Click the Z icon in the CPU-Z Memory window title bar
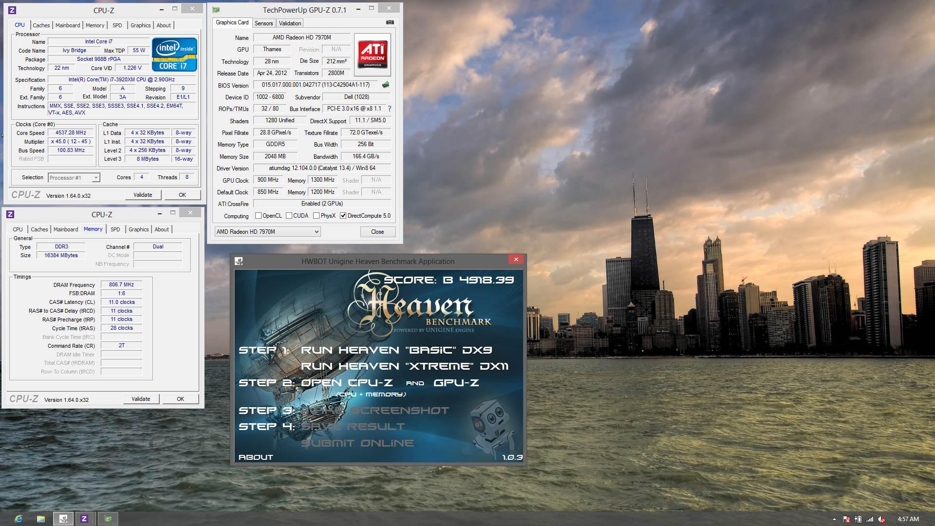This screenshot has width=935, height=526. point(10,214)
